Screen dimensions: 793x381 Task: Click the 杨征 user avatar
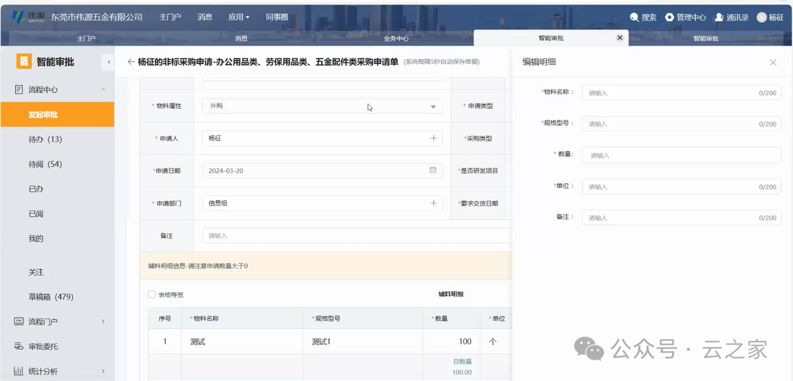[x=762, y=17]
